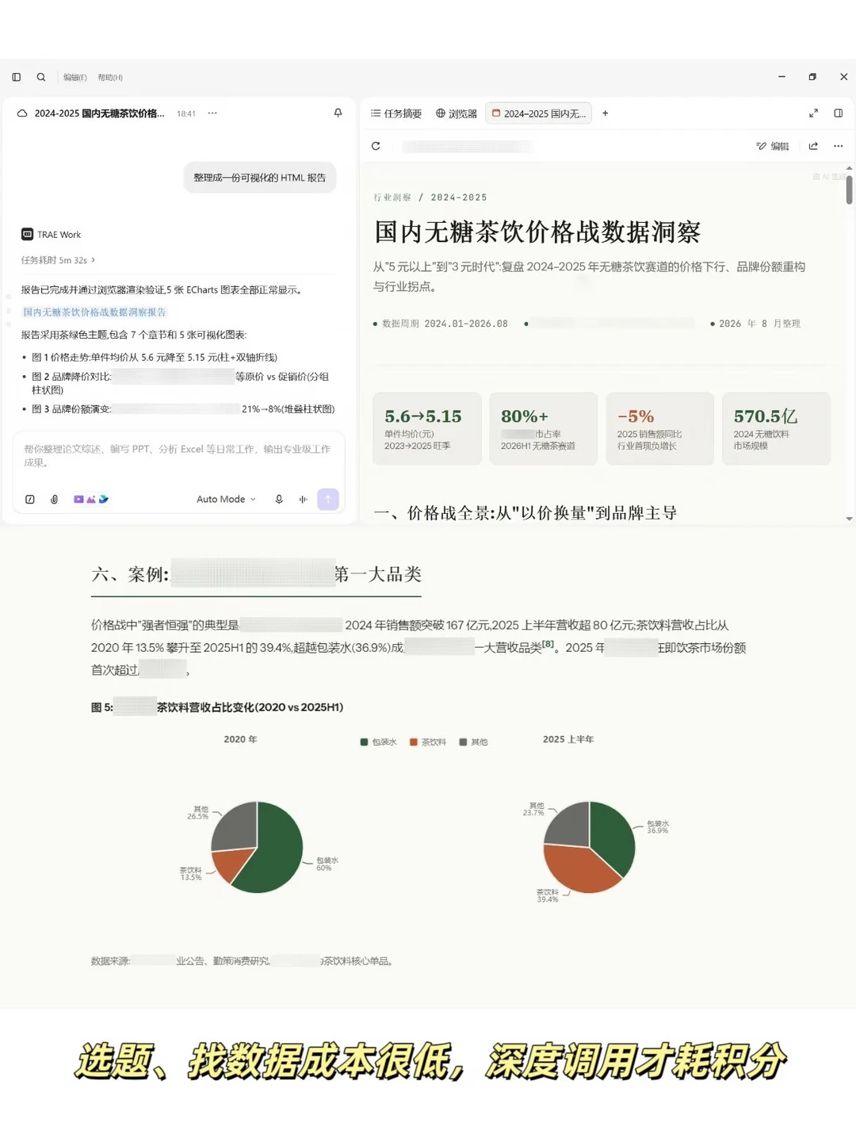Click the slash-command icon in input bar
The width and height of the screenshot is (856, 1142).
tap(30, 500)
